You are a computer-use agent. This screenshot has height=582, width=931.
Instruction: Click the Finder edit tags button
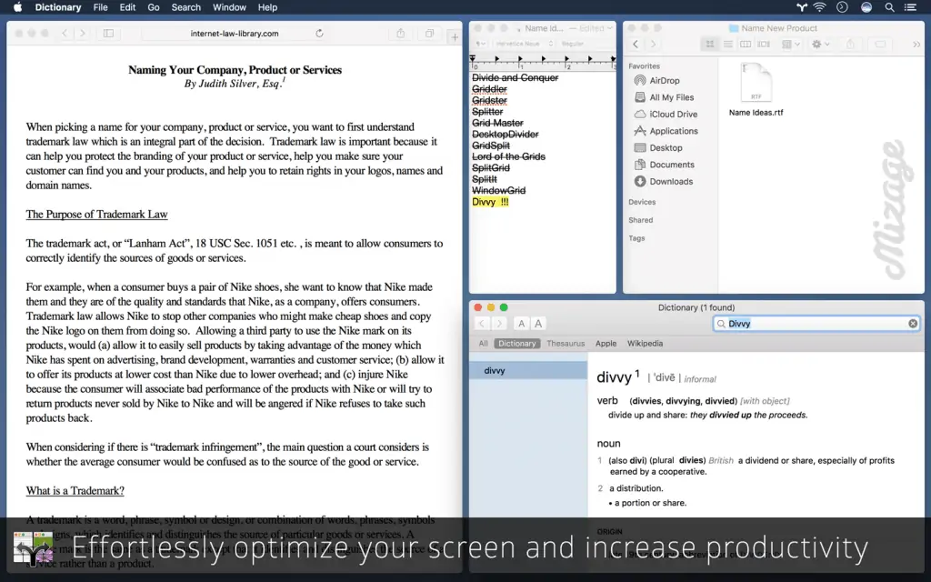(880, 44)
